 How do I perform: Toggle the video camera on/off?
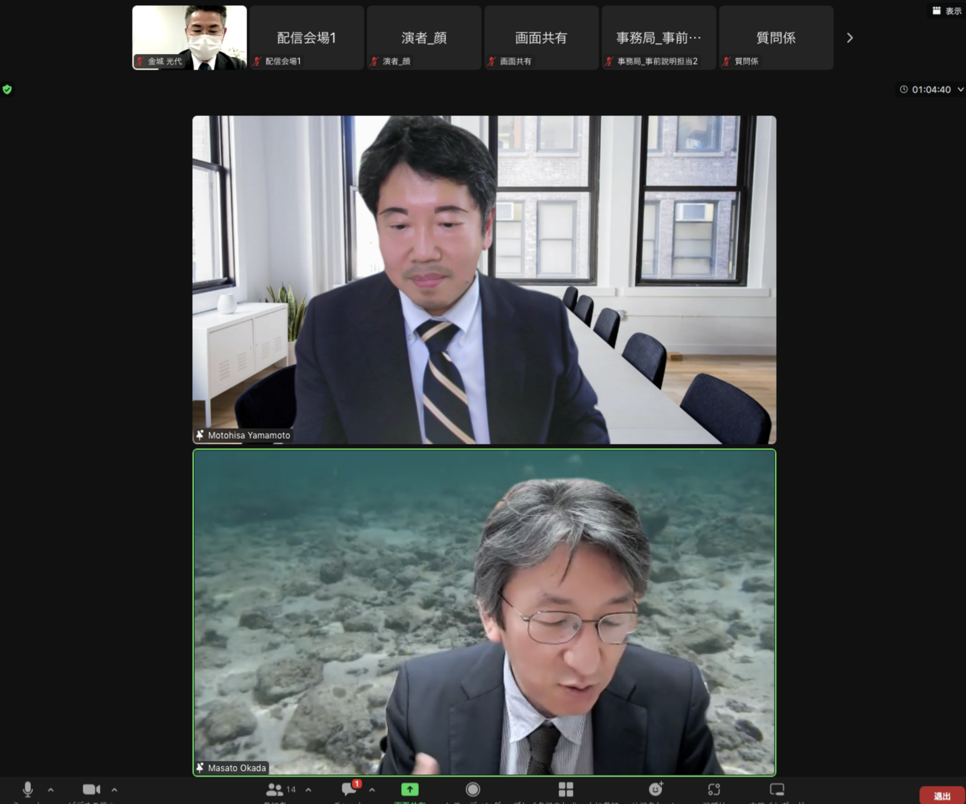(x=91, y=789)
